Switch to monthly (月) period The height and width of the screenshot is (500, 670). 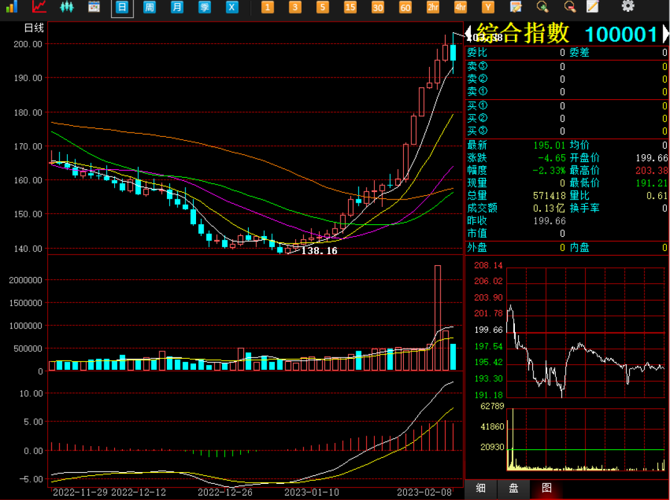coord(177,7)
